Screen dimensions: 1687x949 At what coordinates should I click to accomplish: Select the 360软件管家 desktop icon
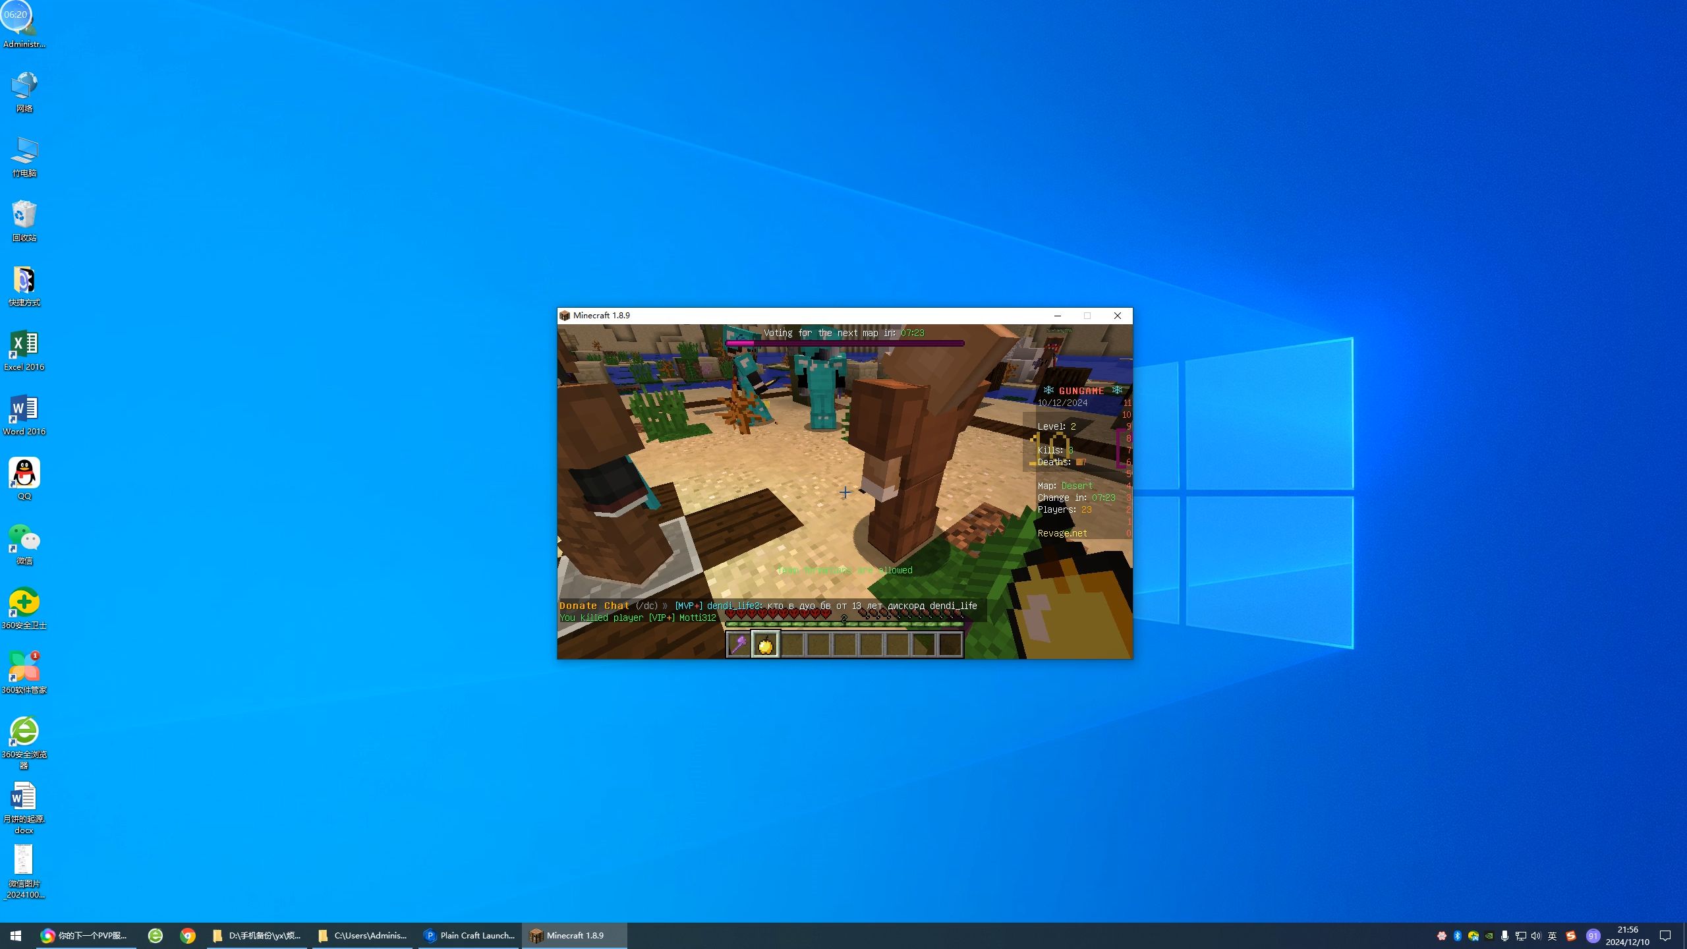(x=24, y=673)
